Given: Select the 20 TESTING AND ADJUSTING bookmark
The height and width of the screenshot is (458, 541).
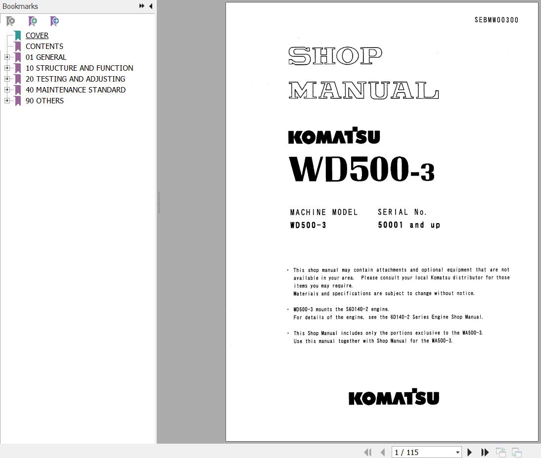Looking at the screenshot, I should (75, 79).
